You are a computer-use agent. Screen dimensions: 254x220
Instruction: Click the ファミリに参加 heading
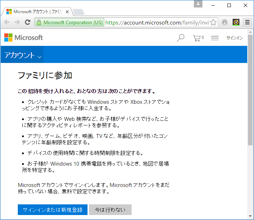click(45, 76)
